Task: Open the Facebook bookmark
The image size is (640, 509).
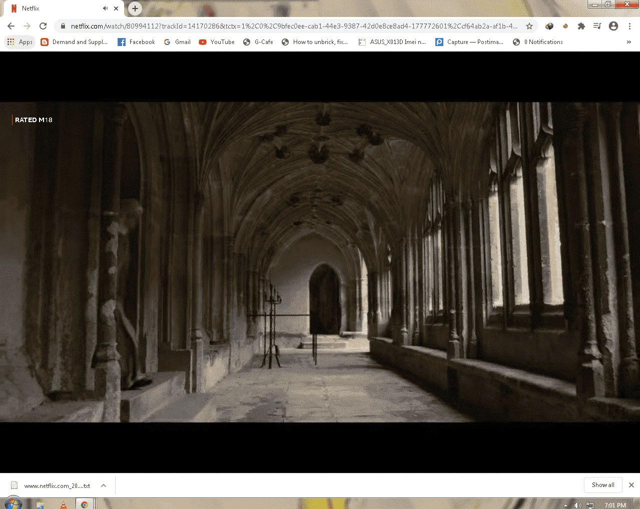Action: pyautogui.click(x=136, y=42)
